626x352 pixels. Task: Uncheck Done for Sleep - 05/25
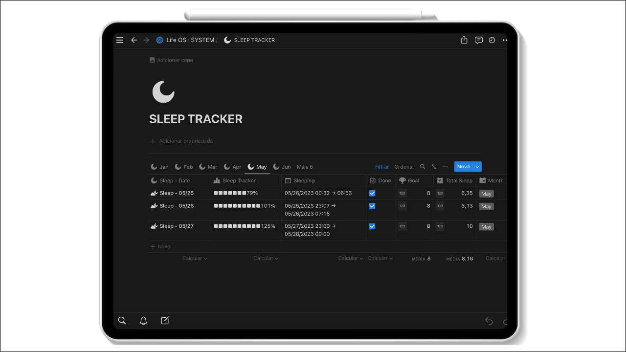click(372, 193)
